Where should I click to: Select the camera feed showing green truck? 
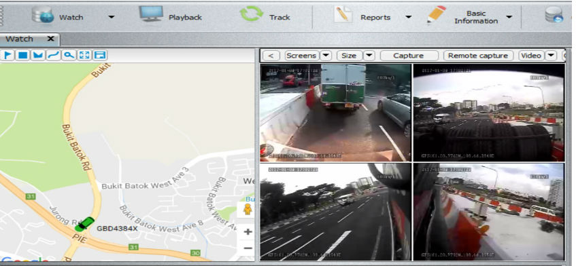pyautogui.click(x=335, y=113)
